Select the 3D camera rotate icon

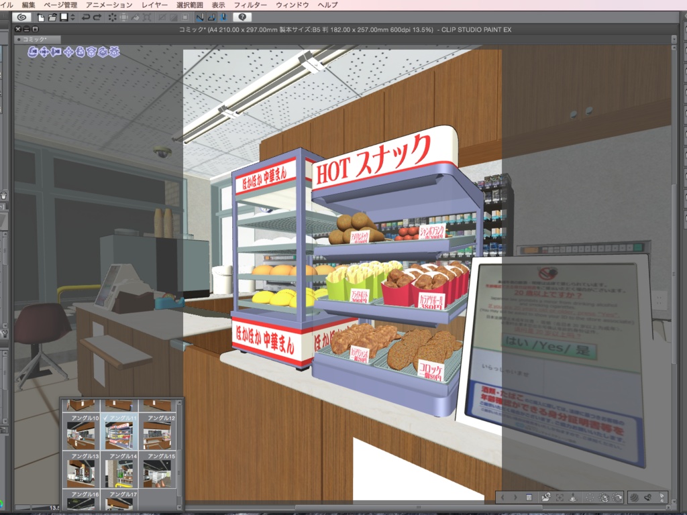33,52
